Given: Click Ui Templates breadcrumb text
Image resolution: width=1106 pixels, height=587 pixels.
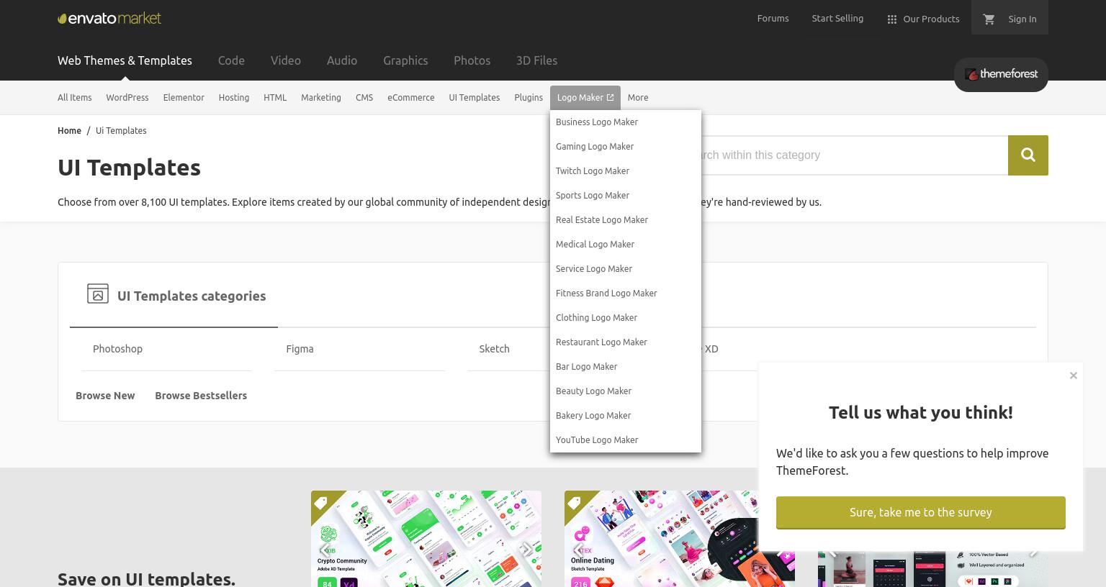Looking at the screenshot, I should [x=121, y=130].
